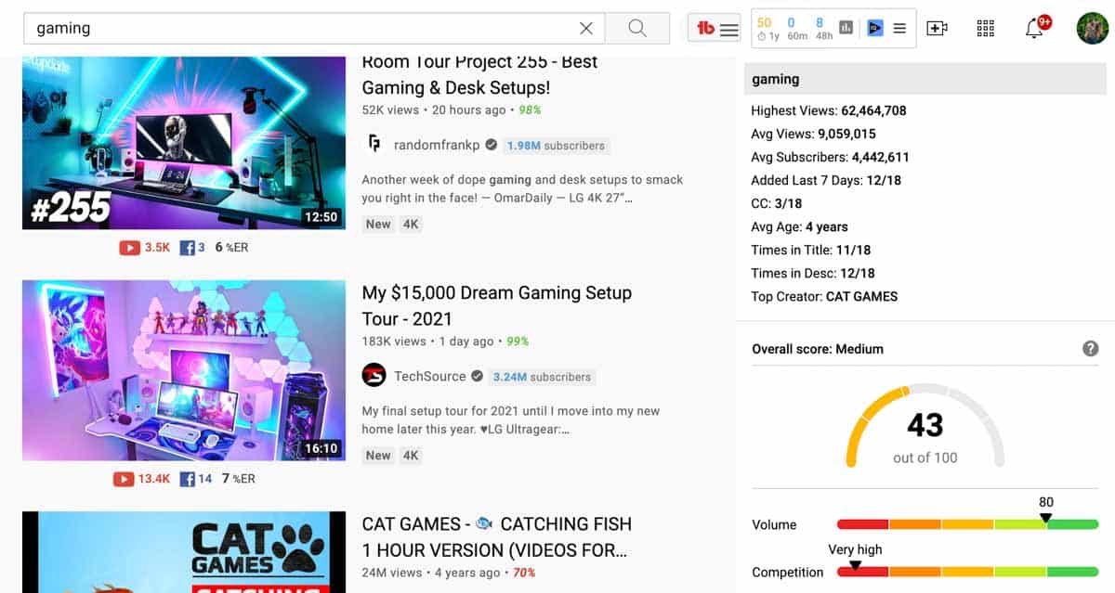Open the TubeBuddy stats chart icon
Screen dimensions: 1115x593
pyautogui.click(x=846, y=28)
